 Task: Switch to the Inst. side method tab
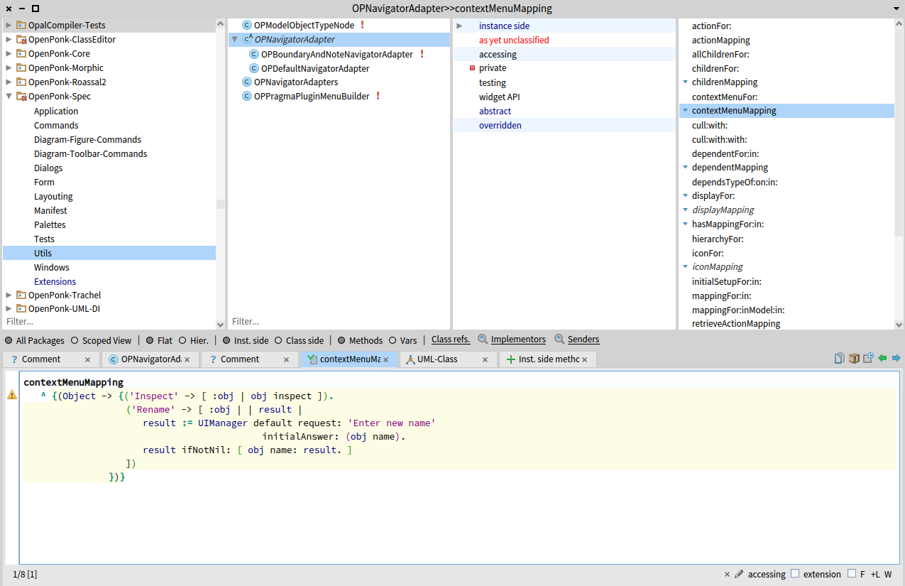click(x=549, y=359)
